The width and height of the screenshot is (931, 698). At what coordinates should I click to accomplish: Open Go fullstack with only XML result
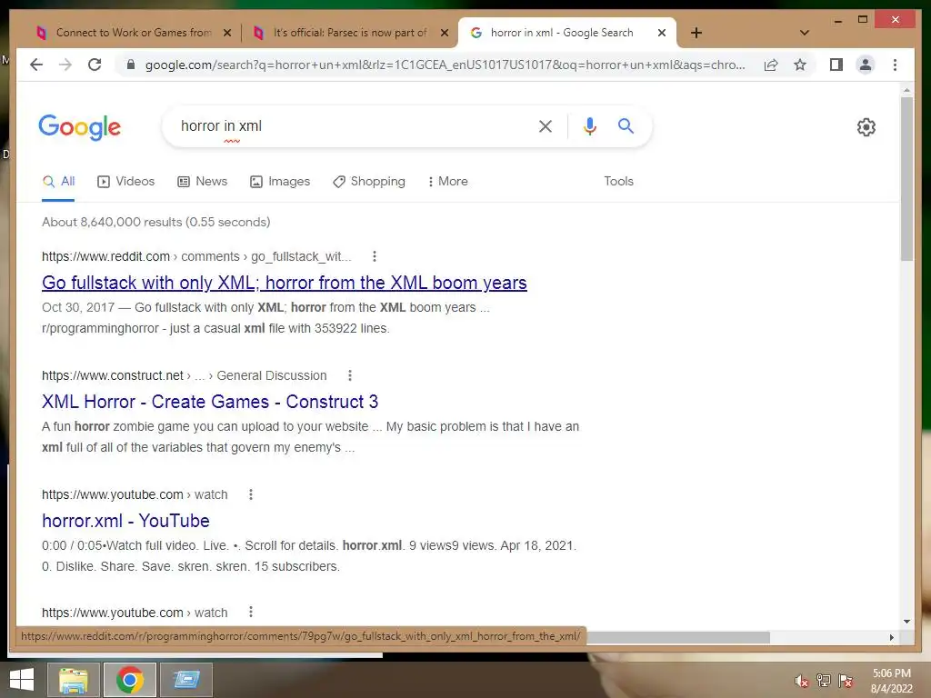pos(285,283)
